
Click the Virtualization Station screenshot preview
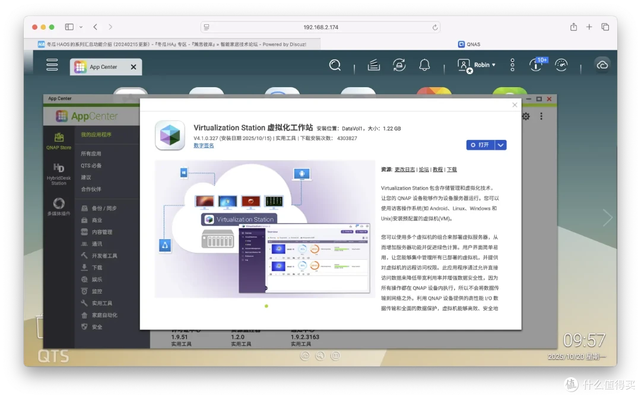click(x=265, y=229)
